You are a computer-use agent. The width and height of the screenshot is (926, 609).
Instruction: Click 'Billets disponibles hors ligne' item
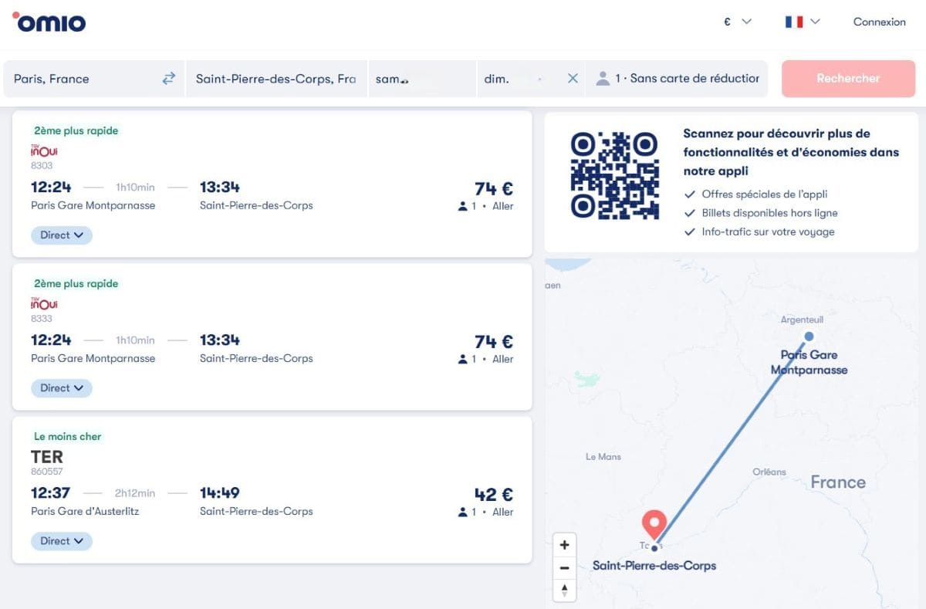pyautogui.click(x=769, y=212)
